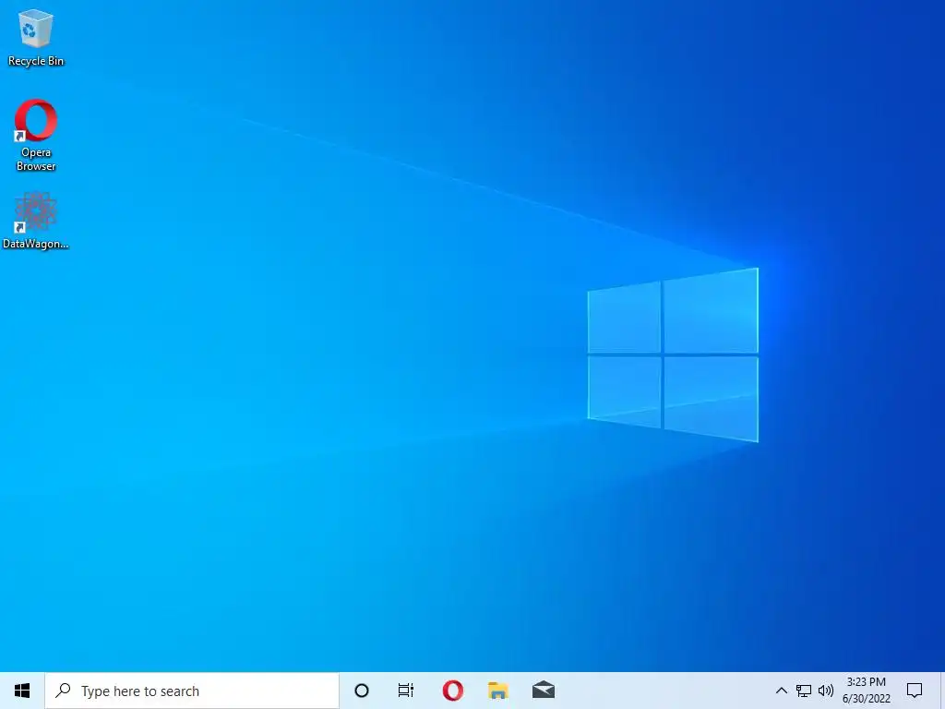The height and width of the screenshot is (709, 945).
Task: Show hidden system tray icons
Action: click(x=781, y=691)
